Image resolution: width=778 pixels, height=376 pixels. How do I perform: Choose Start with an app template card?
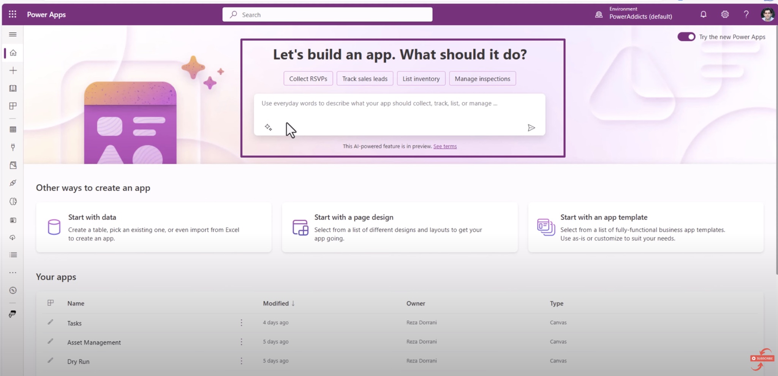tap(646, 227)
